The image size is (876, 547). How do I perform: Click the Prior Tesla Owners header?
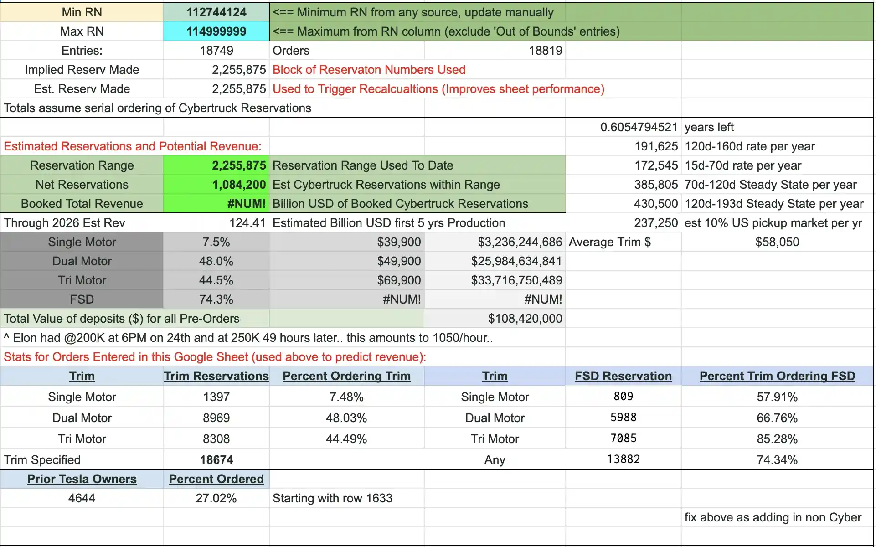[x=82, y=479]
